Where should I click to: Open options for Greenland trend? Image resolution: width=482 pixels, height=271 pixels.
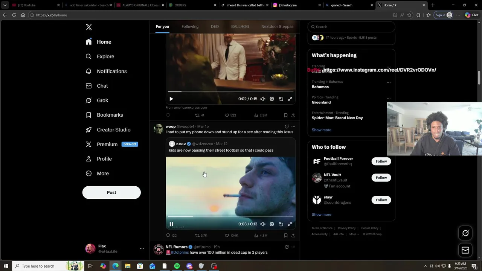point(389,98)
